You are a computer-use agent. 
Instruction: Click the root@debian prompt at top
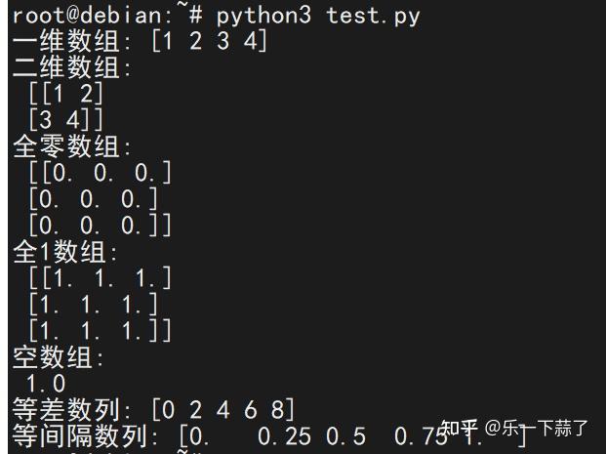107,16
